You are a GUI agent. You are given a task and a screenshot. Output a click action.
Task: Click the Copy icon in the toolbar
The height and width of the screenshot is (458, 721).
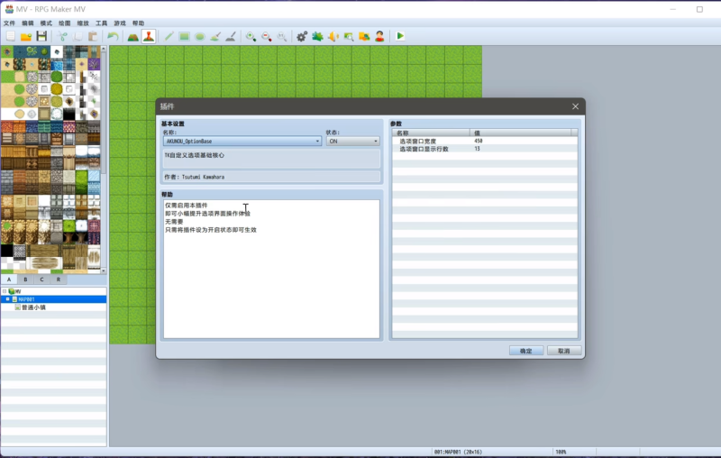click(x=78, y=36)
